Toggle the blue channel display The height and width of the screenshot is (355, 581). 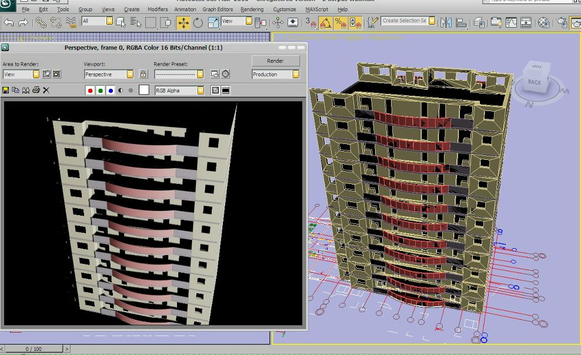111,91
